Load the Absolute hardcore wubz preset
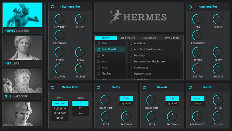The height and width of the screenshot is (131, 232). (x=154, y=49)
